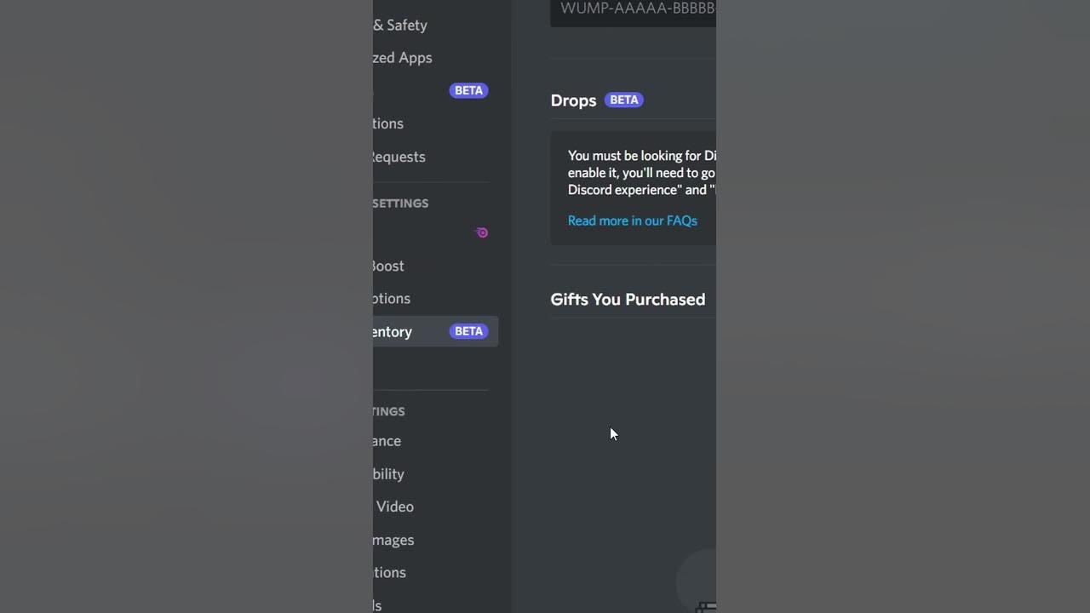
Task: Click the BETA badge beside Drops heading
Action: (x=624, y=100)
